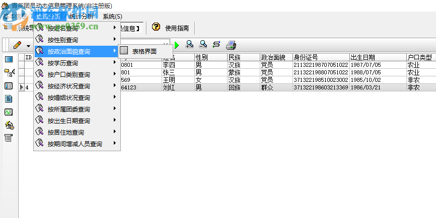This screenshot has width=436, height=218.
Task: Expand the 按居住地查询 submenu
Action: [77, 132]
